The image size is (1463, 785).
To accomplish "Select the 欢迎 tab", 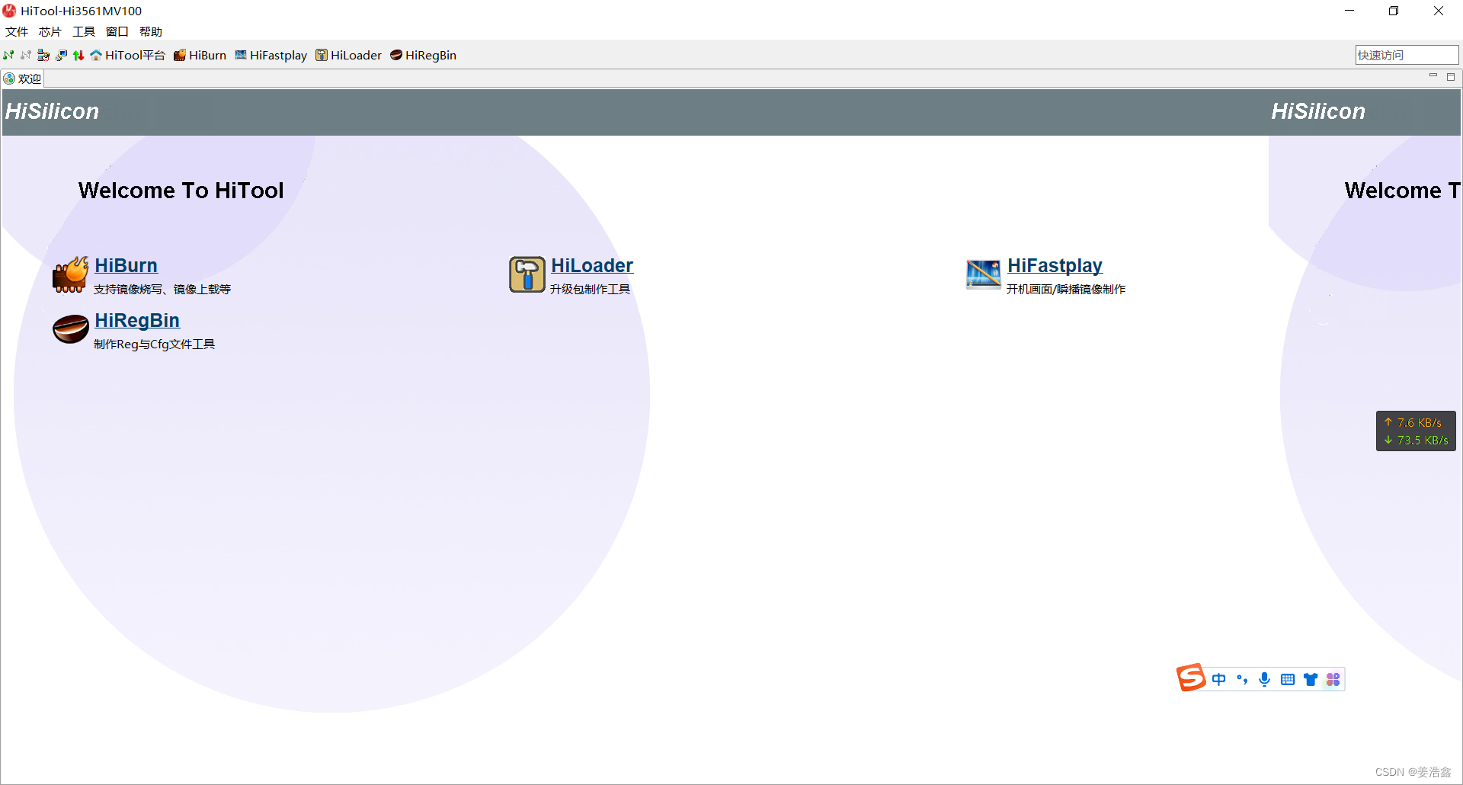I will (23, 78).
